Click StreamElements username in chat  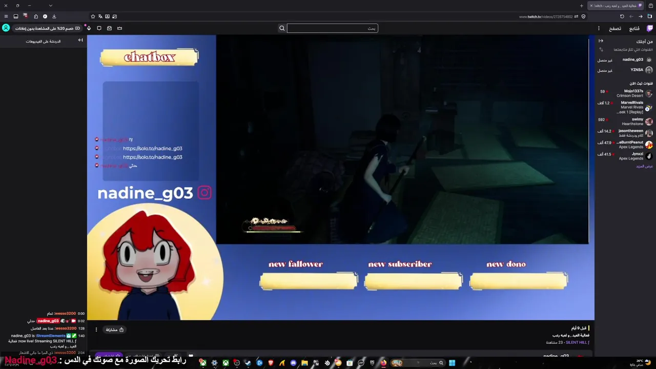pos(51,336)
